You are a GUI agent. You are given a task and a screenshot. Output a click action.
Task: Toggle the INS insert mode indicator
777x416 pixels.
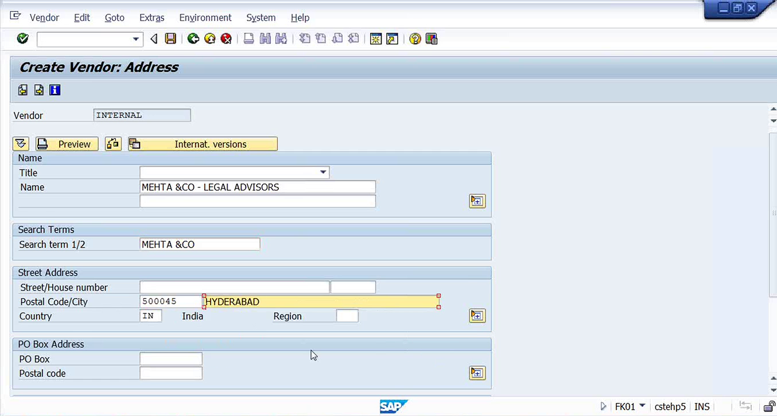(x=702, y=406)
